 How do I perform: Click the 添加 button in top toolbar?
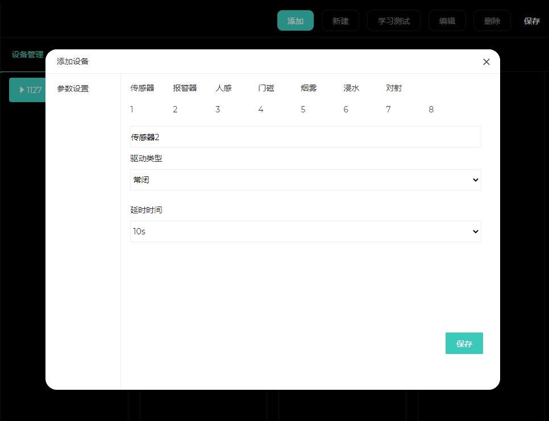(295, 20)
